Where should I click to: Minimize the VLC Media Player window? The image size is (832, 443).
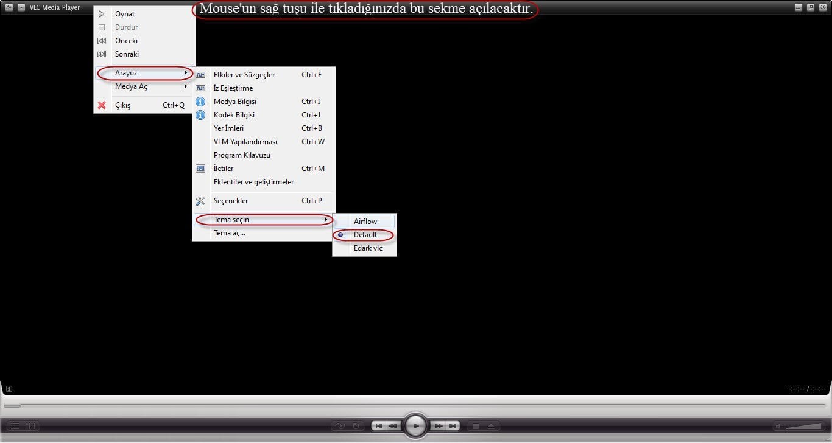point(799,7)
